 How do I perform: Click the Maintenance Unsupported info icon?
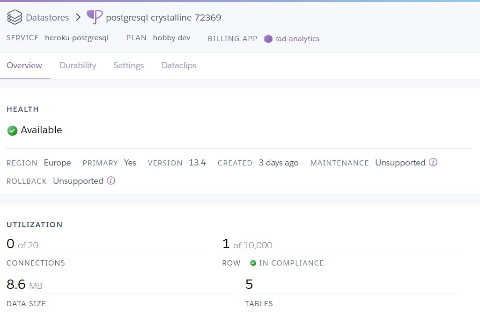coord(433,162)
